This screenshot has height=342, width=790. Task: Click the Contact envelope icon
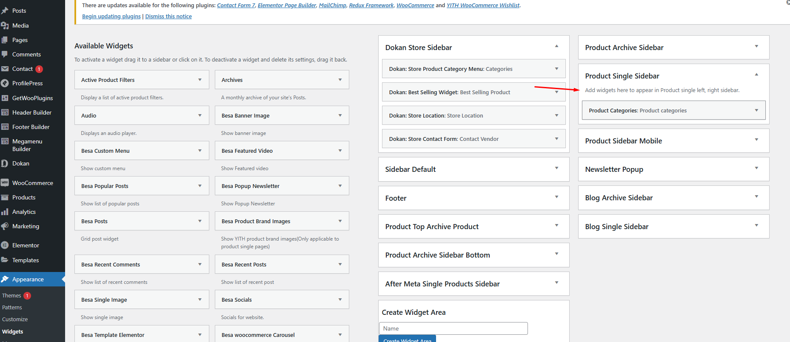5,69
